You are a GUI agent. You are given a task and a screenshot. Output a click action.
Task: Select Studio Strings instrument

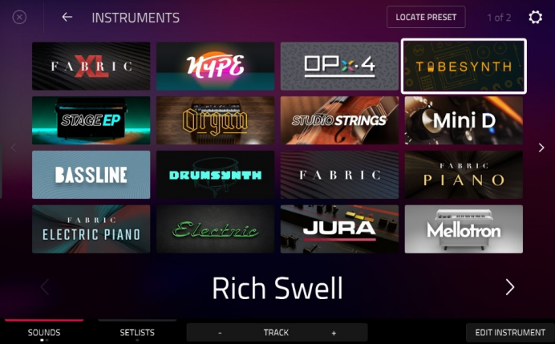(x=339, y=120)
